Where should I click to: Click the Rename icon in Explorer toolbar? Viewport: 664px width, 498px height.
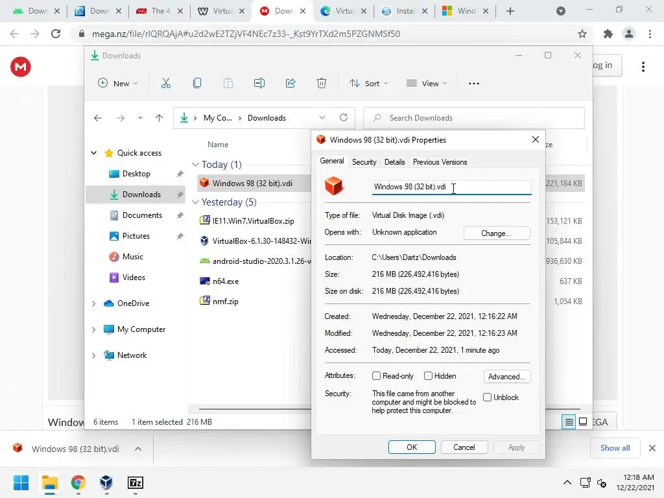coord(259,84)
